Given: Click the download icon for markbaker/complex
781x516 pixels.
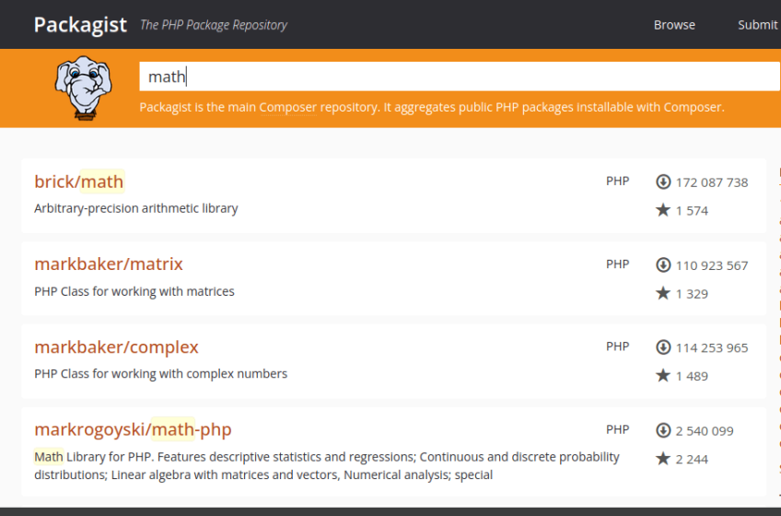Looking at the screenshot, I should [663, 347].
